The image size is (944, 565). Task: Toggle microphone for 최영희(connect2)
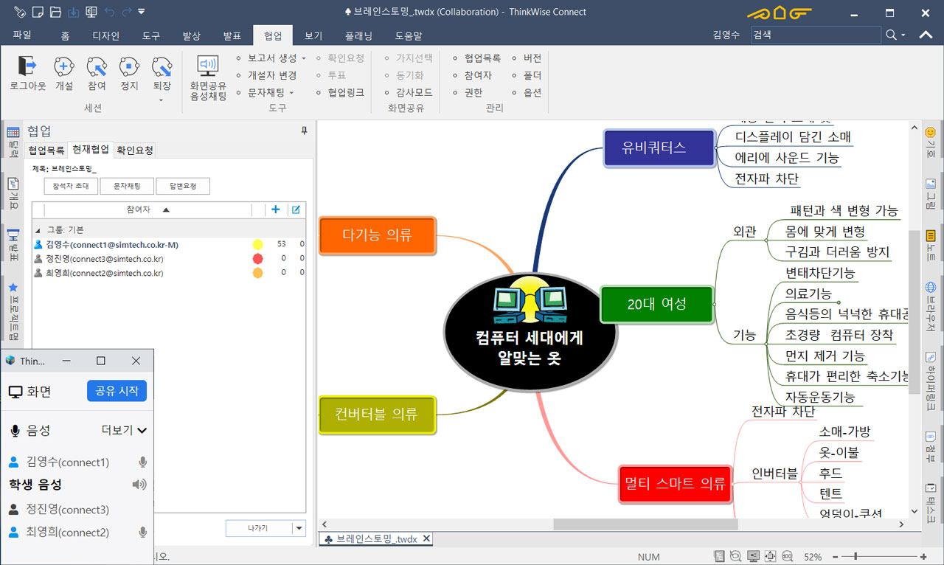pos(143,533)
